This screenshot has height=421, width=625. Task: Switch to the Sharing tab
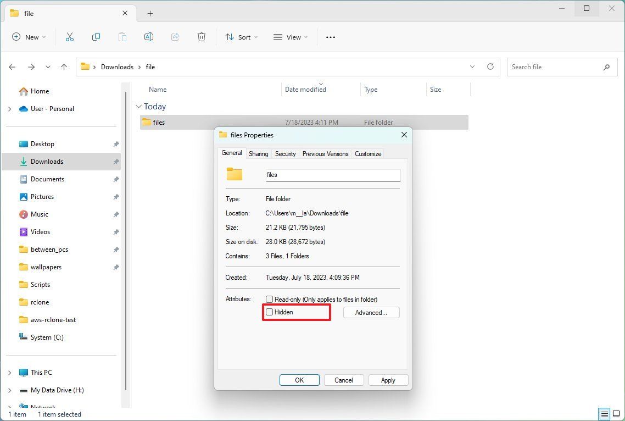click(x=258, y=154)
